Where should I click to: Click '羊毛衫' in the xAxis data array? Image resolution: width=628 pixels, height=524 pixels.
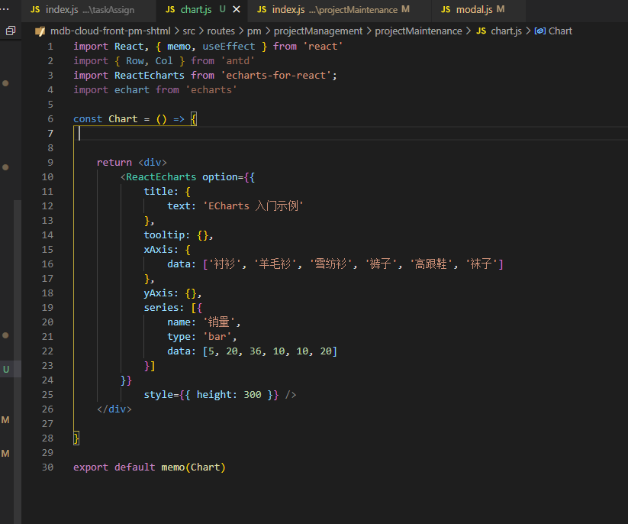click(275, 264)
